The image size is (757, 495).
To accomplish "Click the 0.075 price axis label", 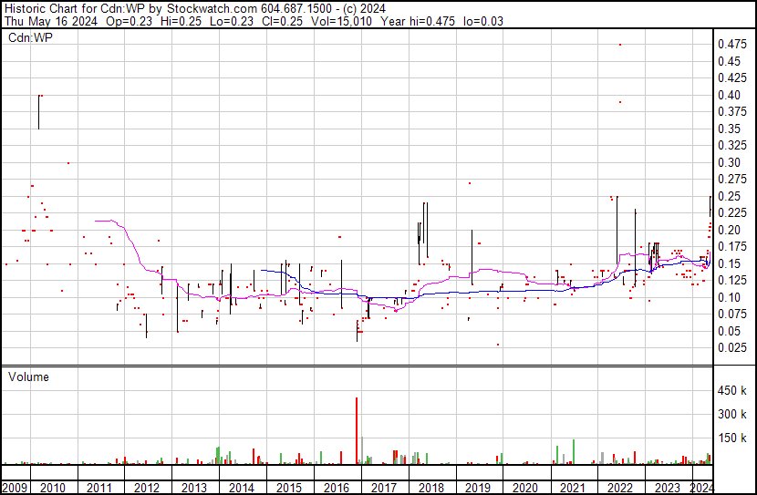I will tap(732, 315).
